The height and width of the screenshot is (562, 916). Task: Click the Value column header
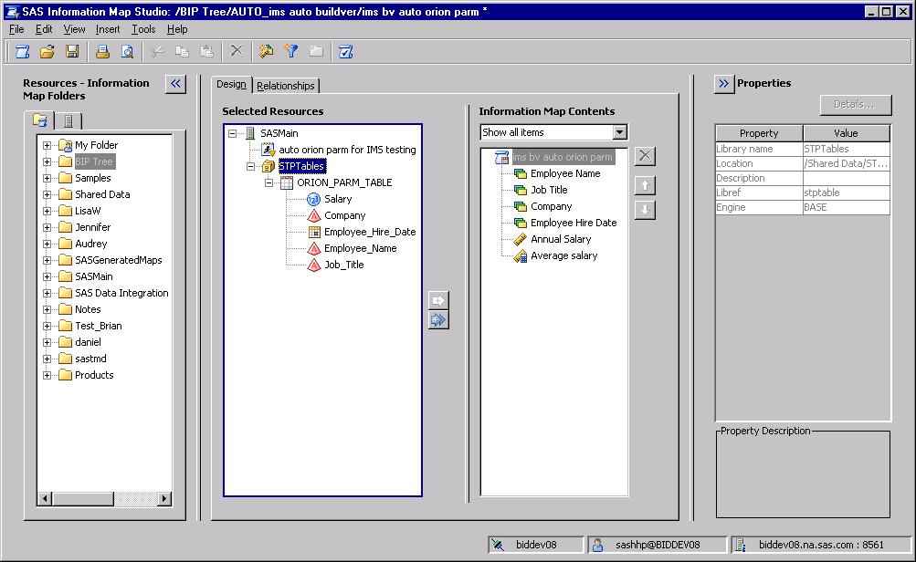pyautogui.click(x=846, y=133)
